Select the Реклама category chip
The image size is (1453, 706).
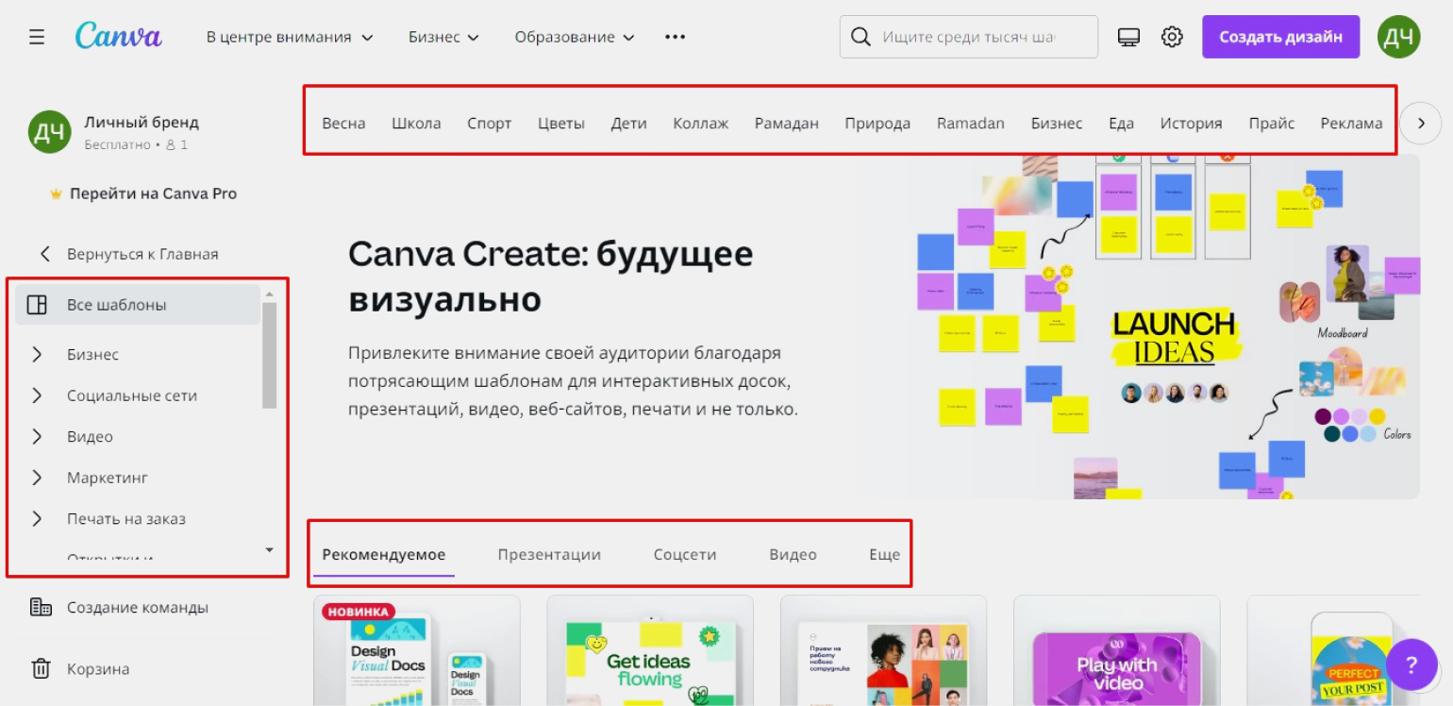coord(1351,123)
